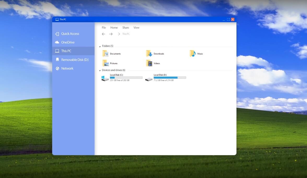Screen dimensions: 307x178
Task: Open the File menu
Action: click(104, 27)
